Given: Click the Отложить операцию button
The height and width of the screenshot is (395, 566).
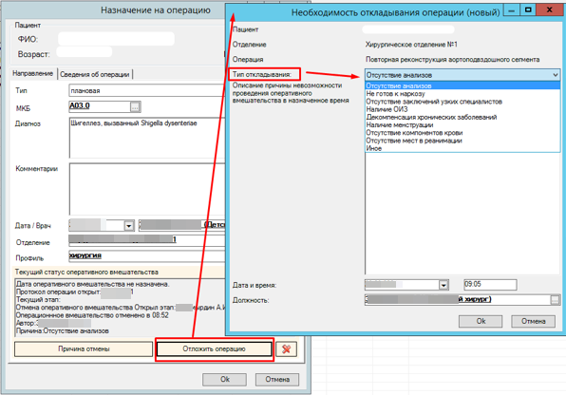Looking at the screenshot, I should (x=215, y=349).
